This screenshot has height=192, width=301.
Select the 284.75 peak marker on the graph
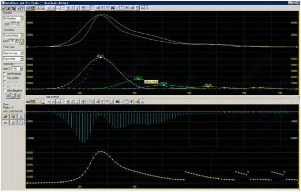coord(100,57)
